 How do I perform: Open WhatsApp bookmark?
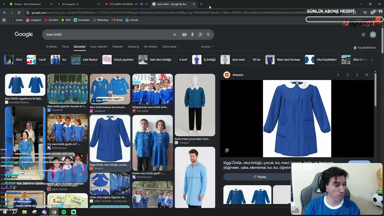pos(100,20)
